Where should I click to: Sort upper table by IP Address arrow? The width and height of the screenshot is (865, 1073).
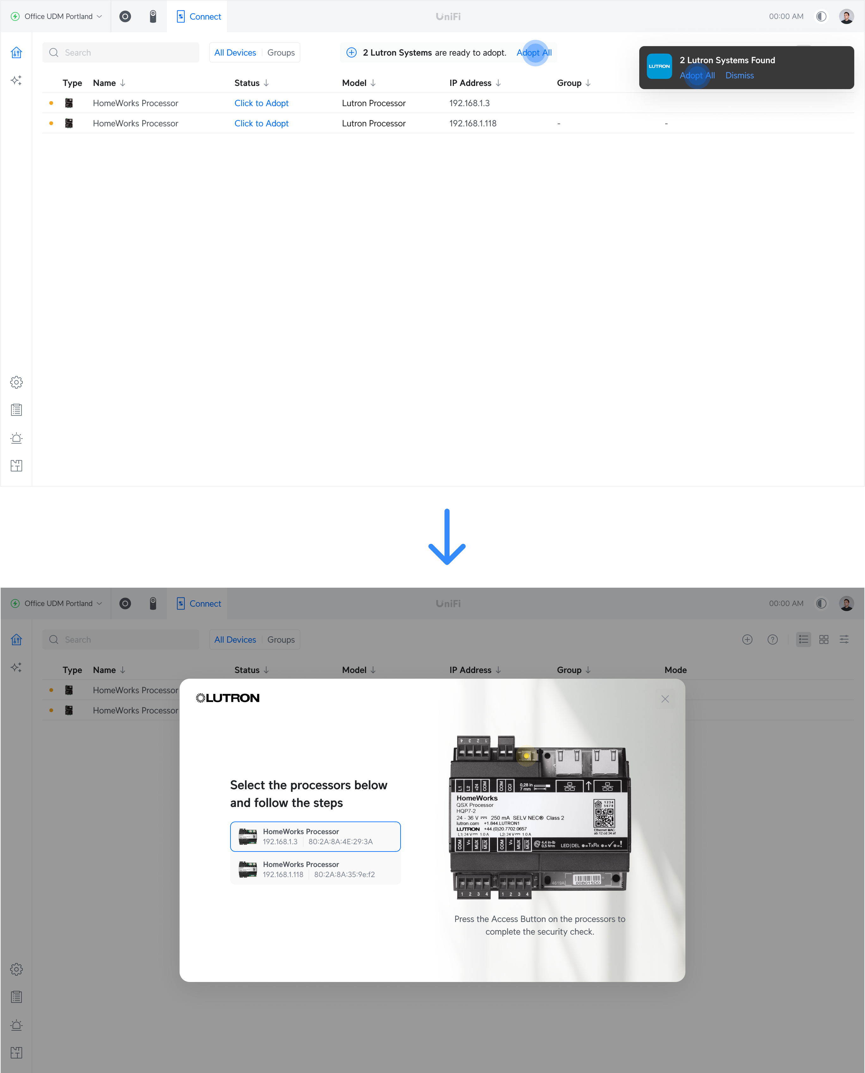pos(498,83)
